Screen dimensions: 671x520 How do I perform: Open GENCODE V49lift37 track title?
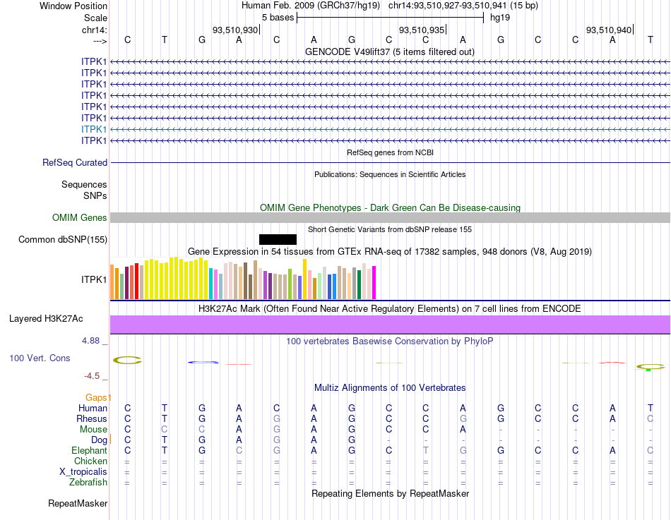pos(389,52)
